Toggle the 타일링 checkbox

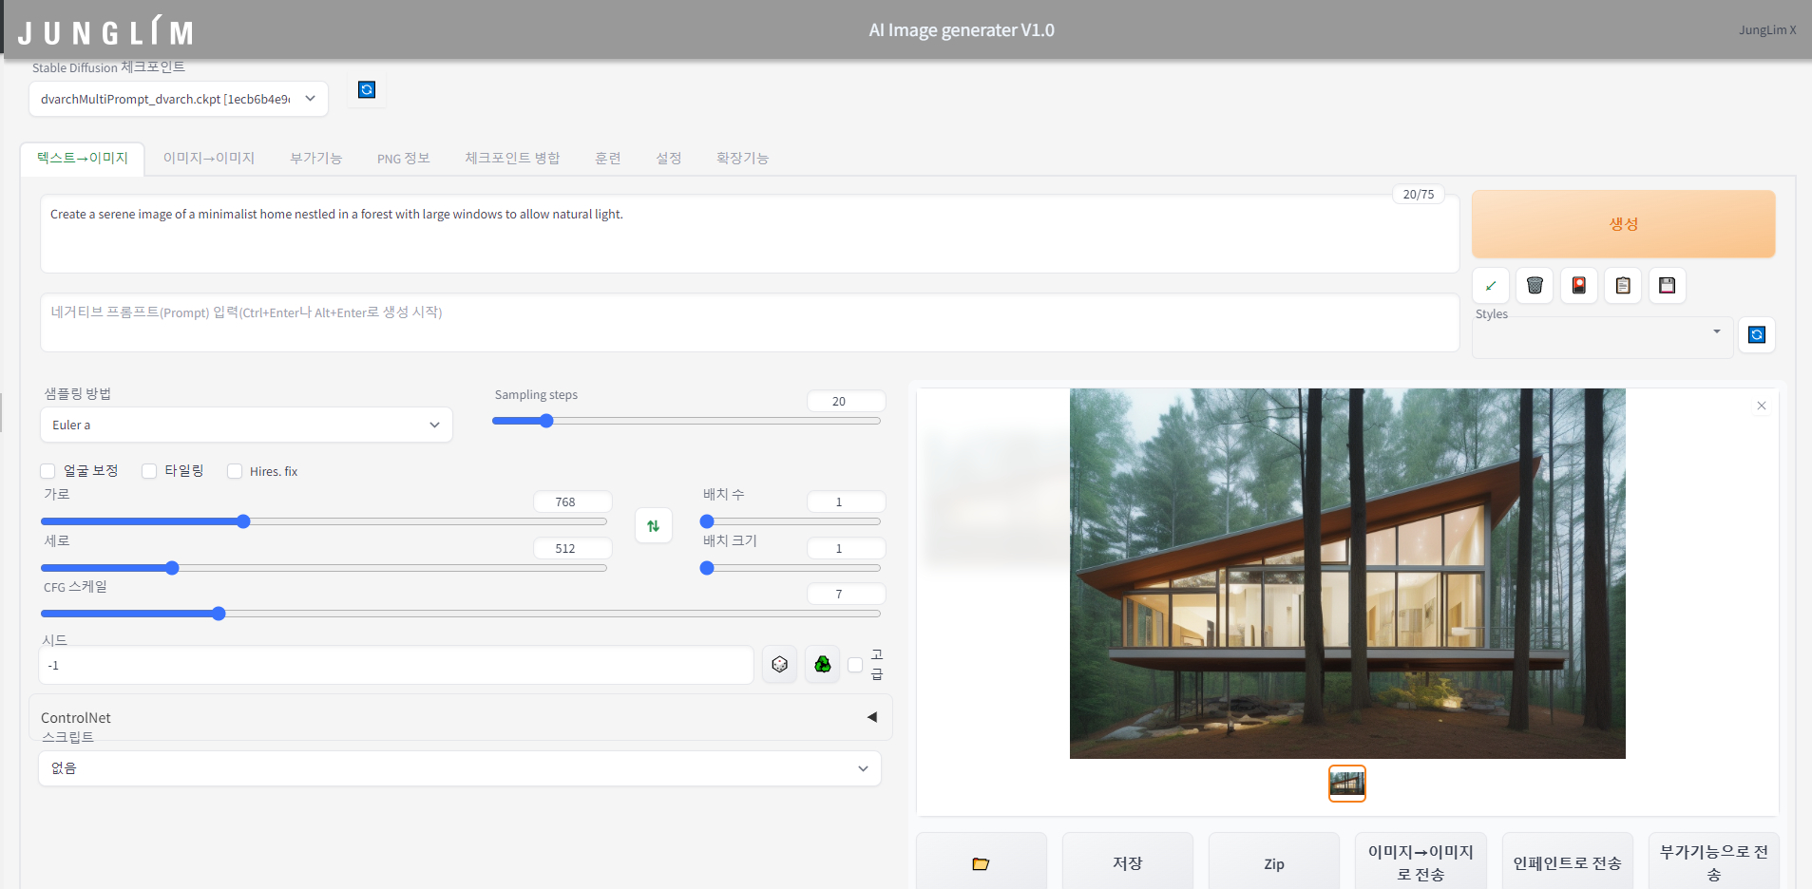tap(149, 471)
